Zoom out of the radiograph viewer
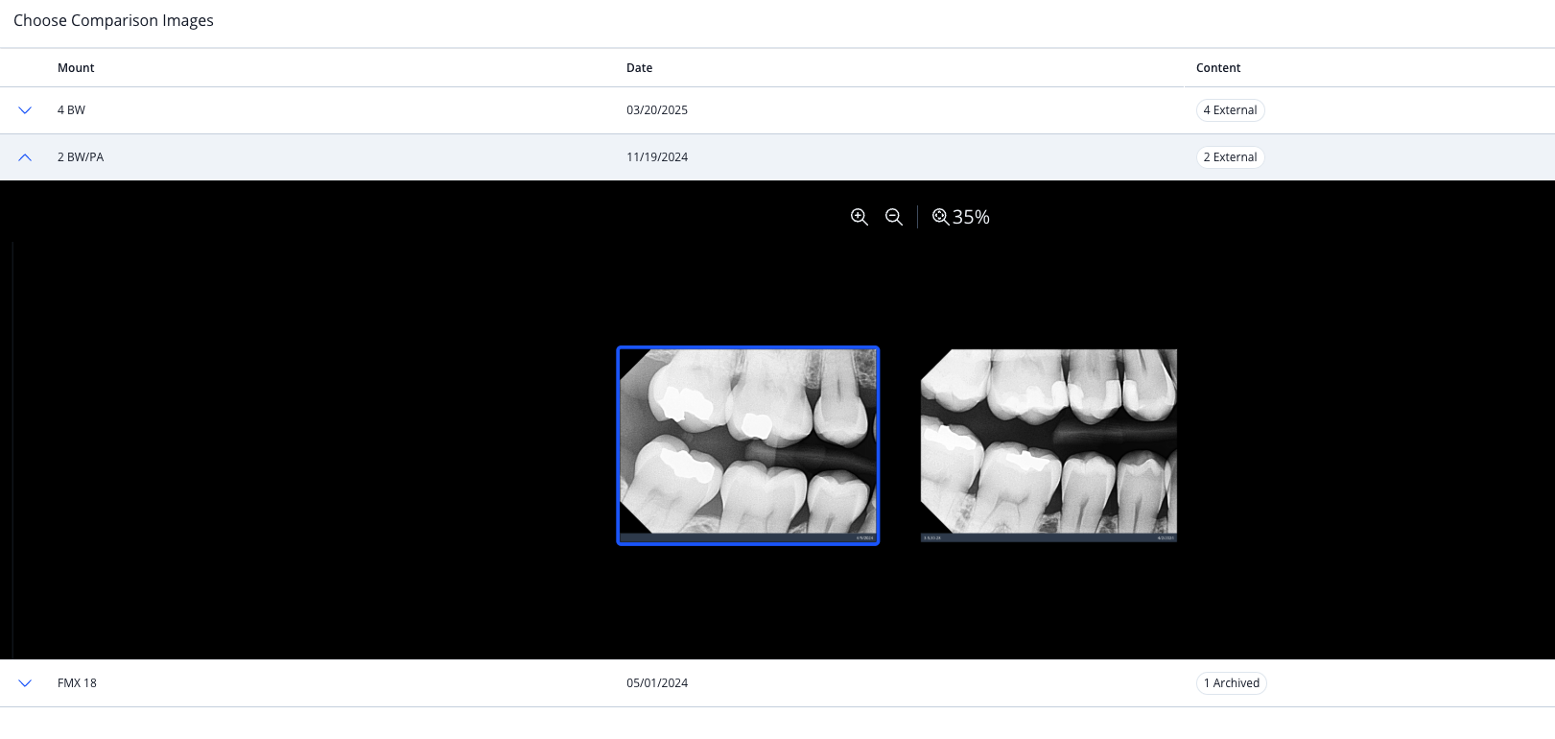 (894, 217)
